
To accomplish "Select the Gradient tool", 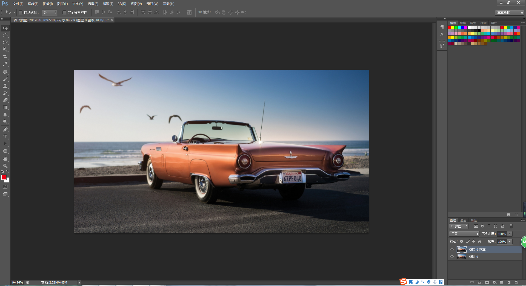I will [5, 107].
